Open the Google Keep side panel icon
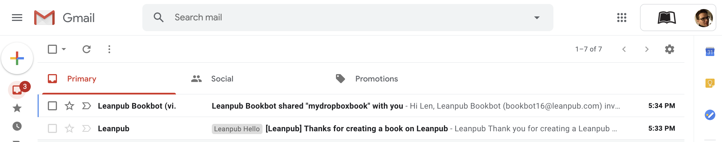The height and width of the screenshot is (142, 722). [710, 83]
